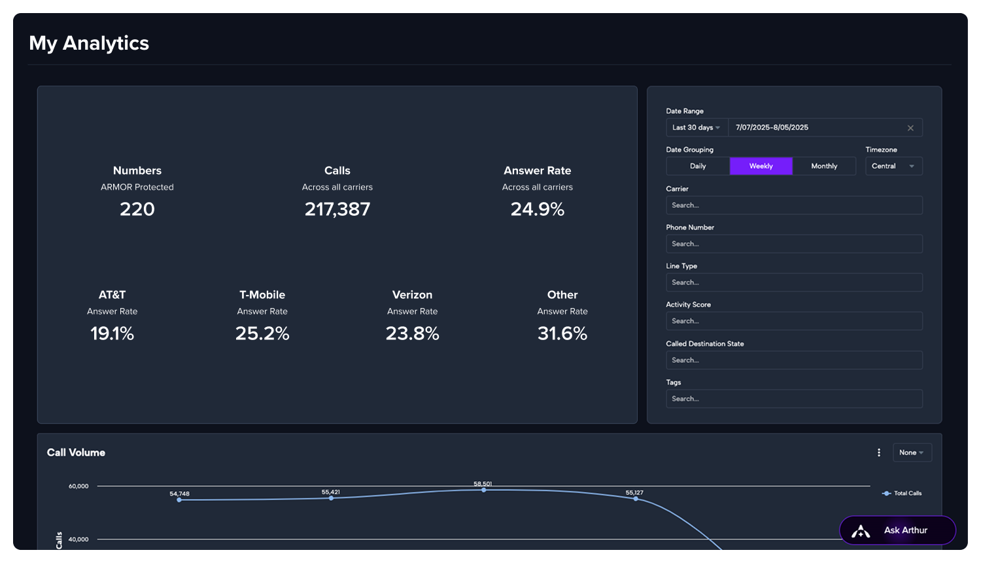Switch date grouping to Monthly

coord(824,165)
